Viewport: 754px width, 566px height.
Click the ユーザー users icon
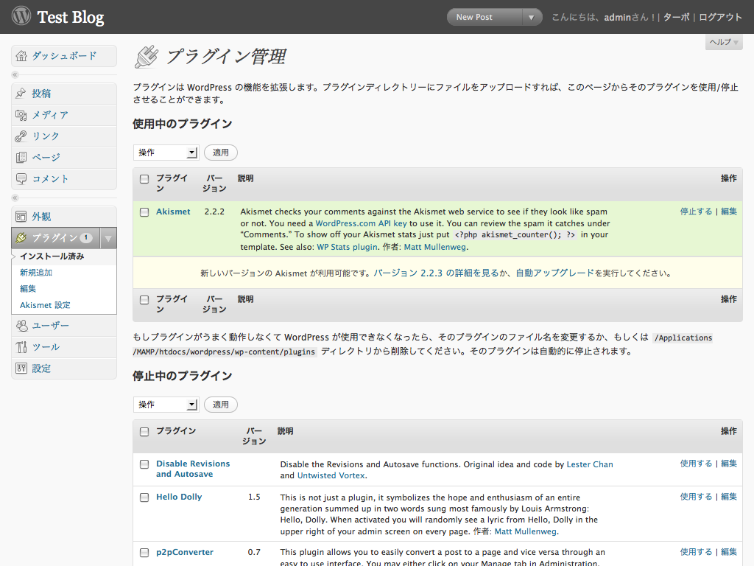tap(21, 326)
